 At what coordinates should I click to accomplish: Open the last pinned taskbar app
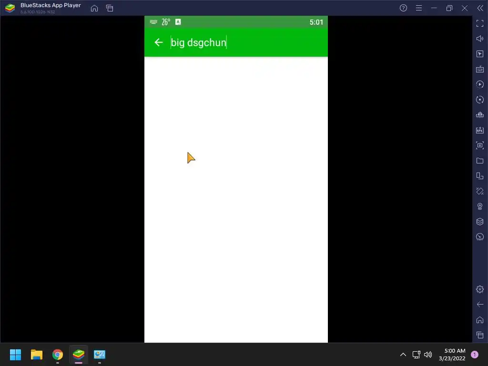[100, 355]
